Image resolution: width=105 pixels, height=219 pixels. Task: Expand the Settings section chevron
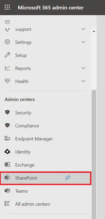84,42
